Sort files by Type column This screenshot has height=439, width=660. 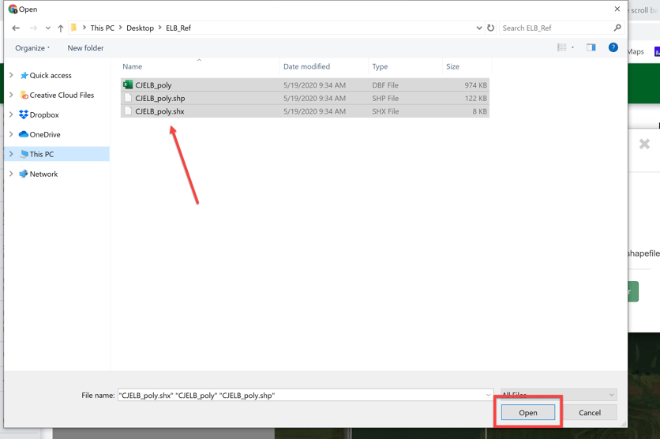click(x=380, y=66)
